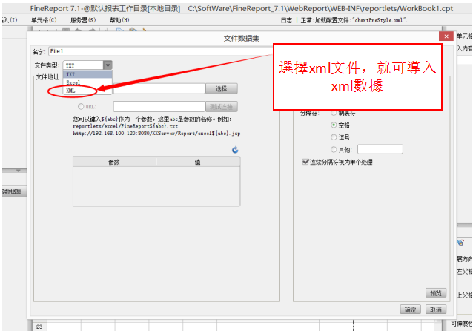Click the 参数 column header
The height and width of the screenshot is (334, 473).
click(x=114, y=162)
